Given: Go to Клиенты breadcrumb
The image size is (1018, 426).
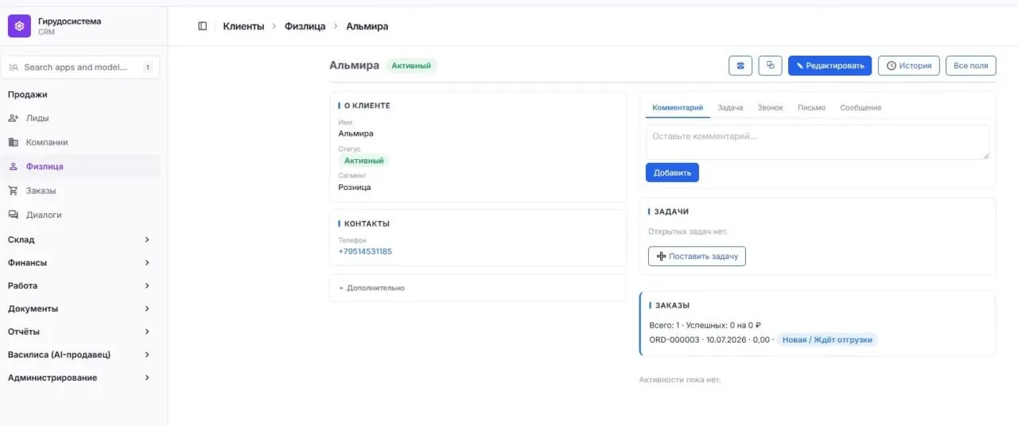Looking at the screenshot, I should point(243,26).
